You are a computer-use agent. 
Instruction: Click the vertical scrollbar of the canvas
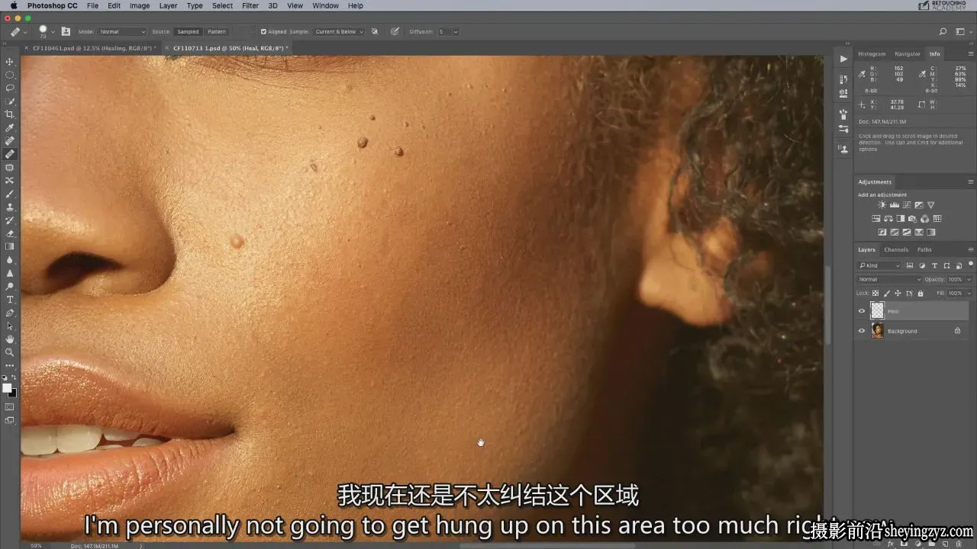827,305
